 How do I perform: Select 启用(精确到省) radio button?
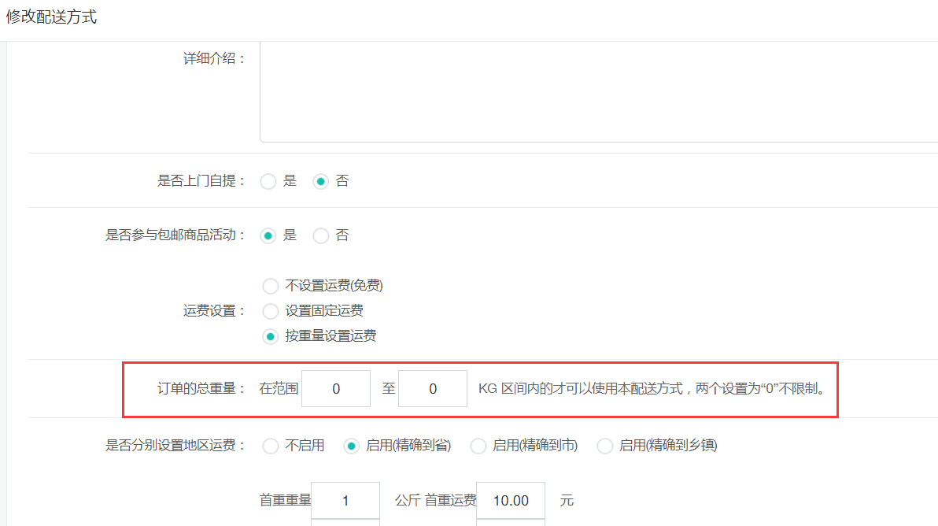[x=352, y=446]
